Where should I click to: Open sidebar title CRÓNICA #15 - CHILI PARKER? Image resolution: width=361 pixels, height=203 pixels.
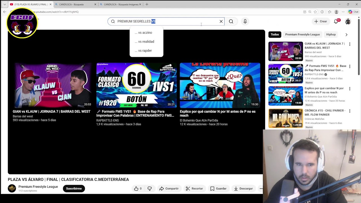(325, 112)
